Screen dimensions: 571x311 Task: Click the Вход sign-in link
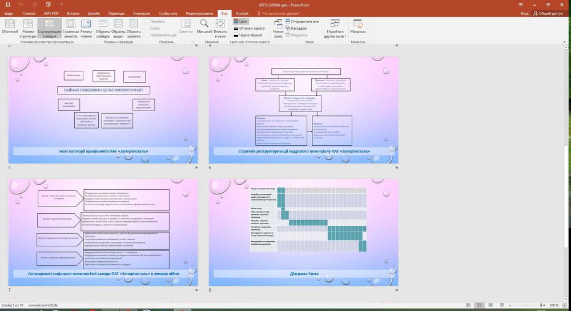pyautogui.click(x=524, y=14)
